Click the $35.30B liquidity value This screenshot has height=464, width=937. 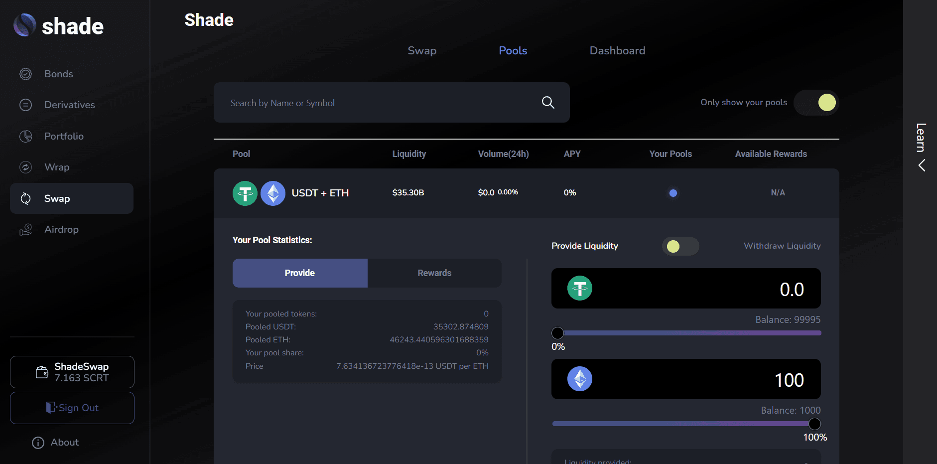pyautogui.click(x=408, y=192)
